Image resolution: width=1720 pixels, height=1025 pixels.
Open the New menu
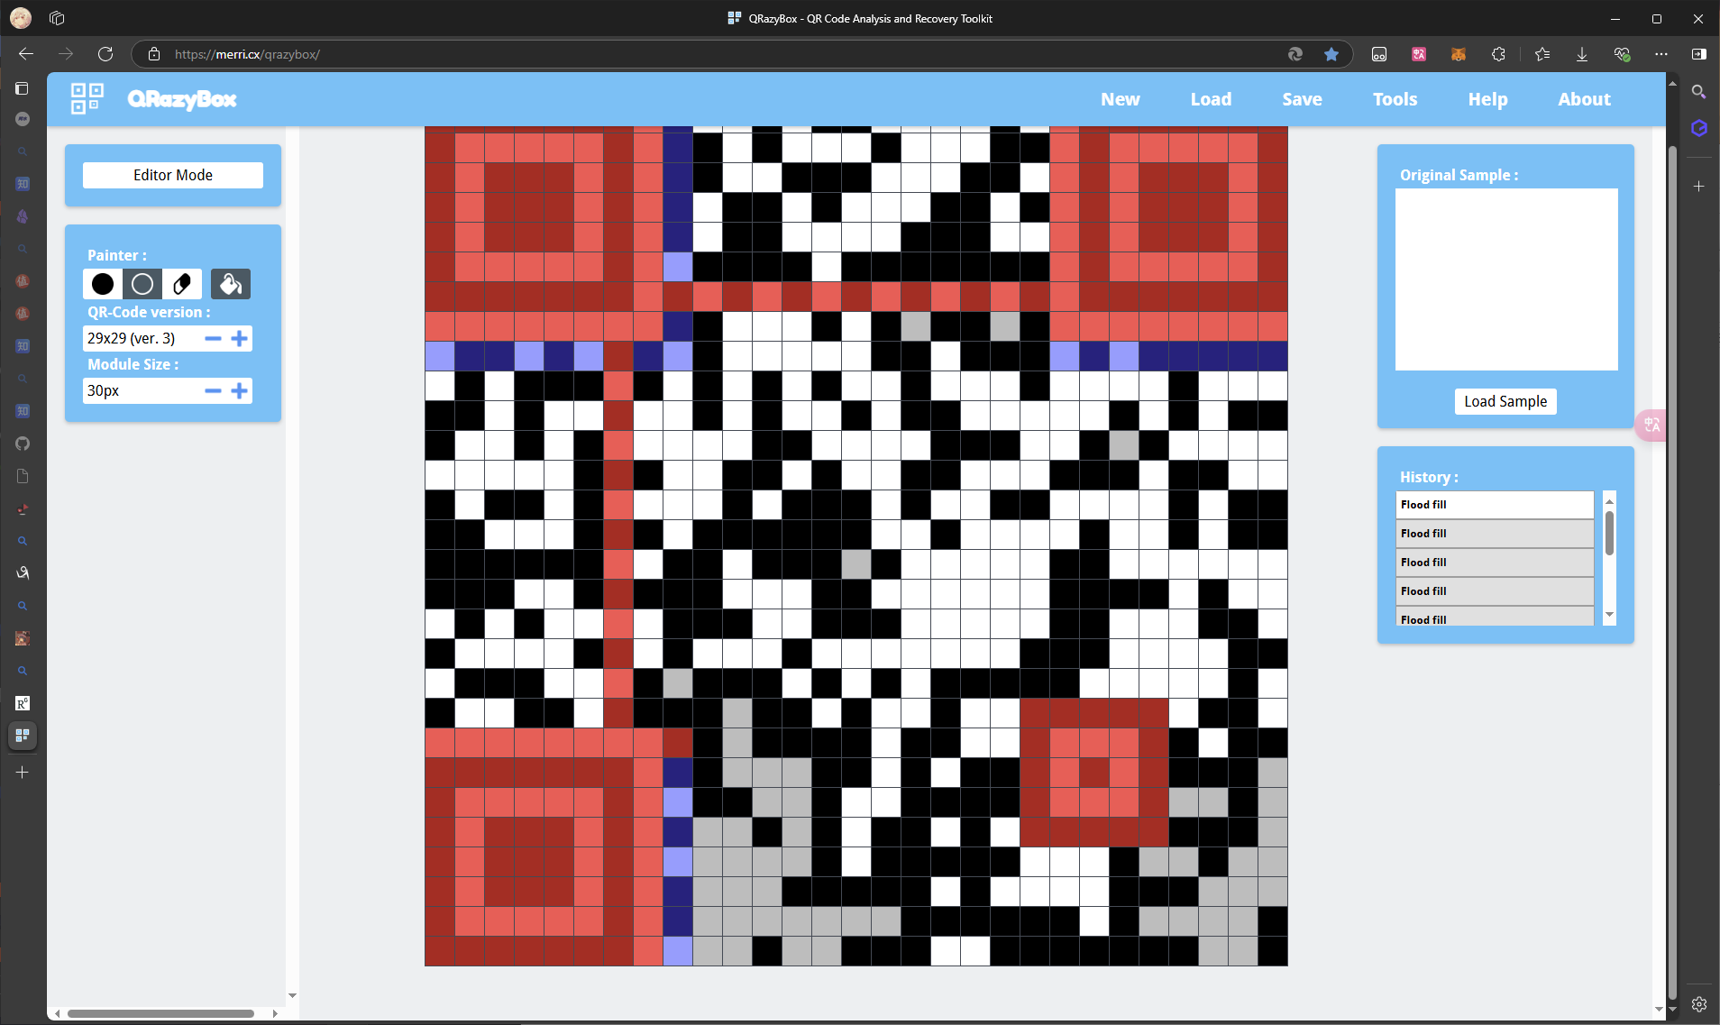click(1121, 99)
